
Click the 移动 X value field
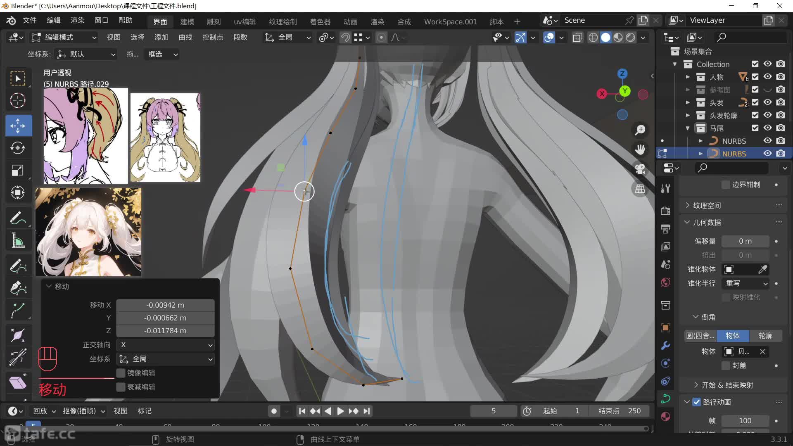tap(165, 305)
